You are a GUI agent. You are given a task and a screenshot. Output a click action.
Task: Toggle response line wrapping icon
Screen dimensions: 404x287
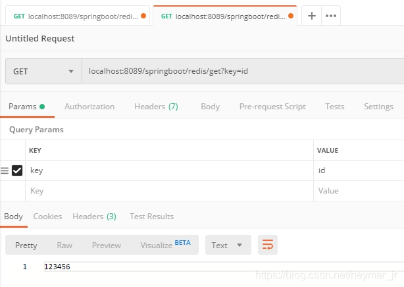pos(268,245)
